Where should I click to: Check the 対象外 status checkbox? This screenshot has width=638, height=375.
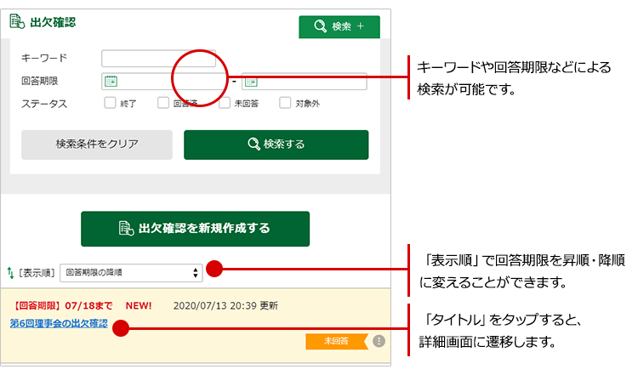tap(285, 104)
